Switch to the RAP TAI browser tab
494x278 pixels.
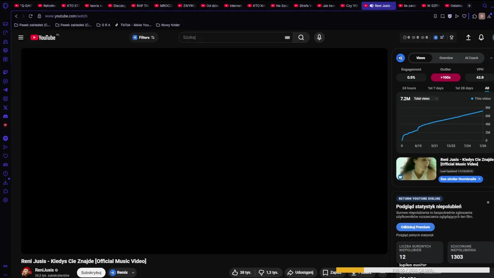139,6
